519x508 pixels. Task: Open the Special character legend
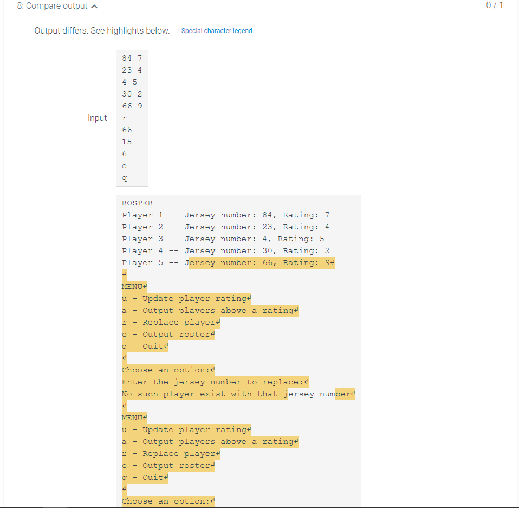[x=217, y=31]
